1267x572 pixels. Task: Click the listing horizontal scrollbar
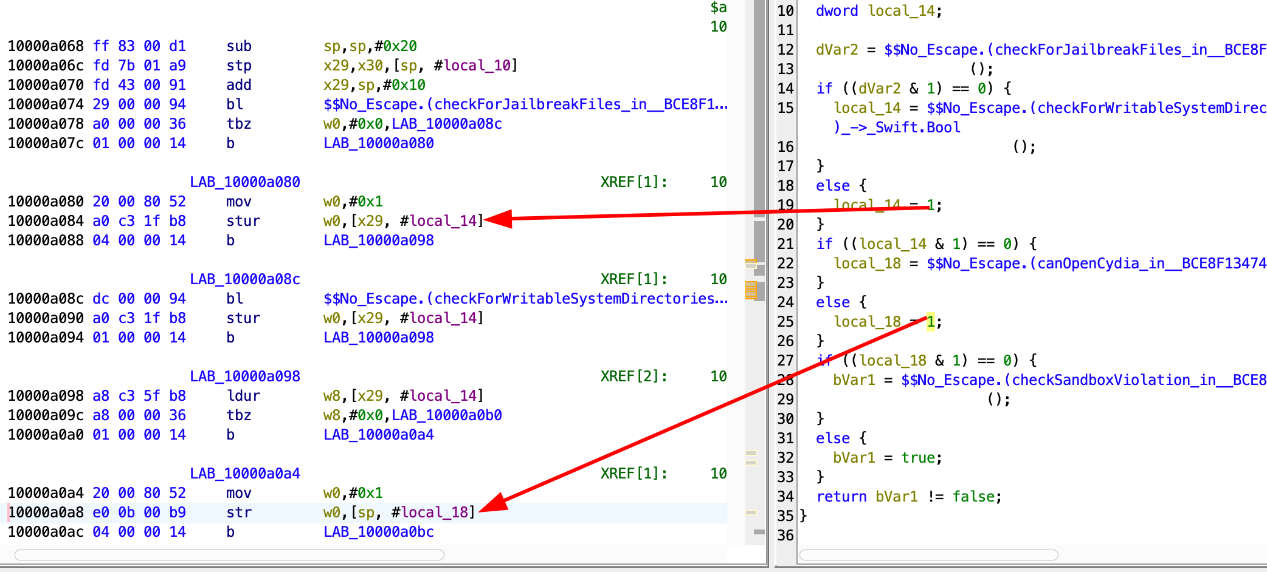pyautogui.click(x=229, y=555)
